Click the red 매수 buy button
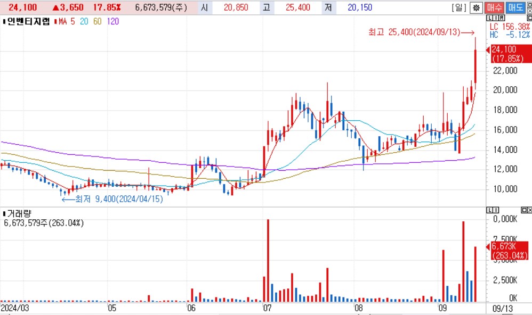The height and width of the screenshot is (315, 532). (x=494, y=7)
